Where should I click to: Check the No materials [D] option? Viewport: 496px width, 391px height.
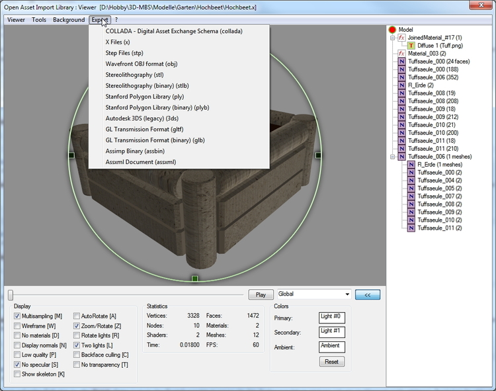pos(17,335)
